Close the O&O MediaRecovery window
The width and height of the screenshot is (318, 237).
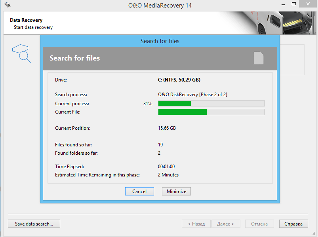(x=308, y=4)
